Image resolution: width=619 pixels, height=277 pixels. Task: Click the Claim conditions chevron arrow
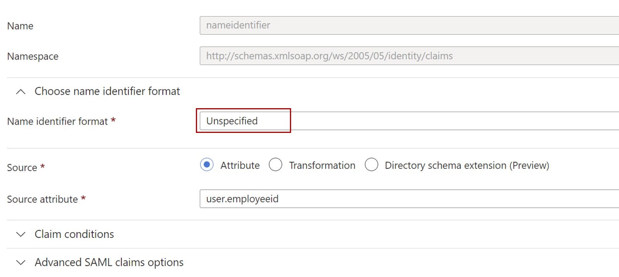pyautogui.click(x=21, y=235)
